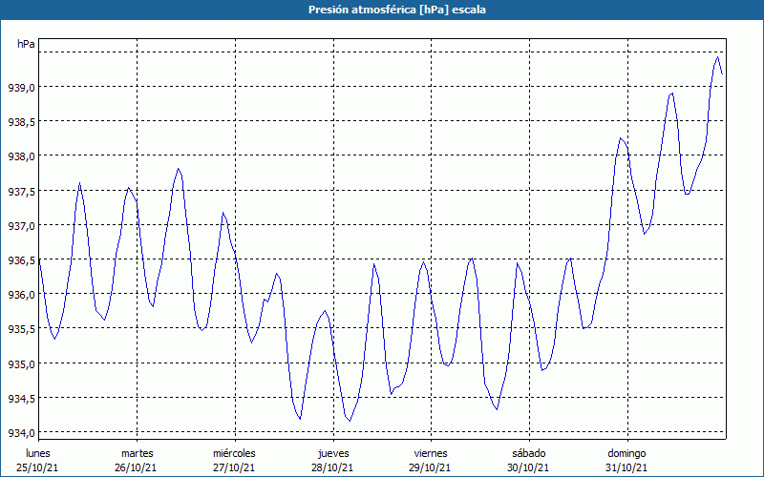This screenshot has height=477, width=764.
Task: Click the date 26/10/21
Action: (136, 467)
